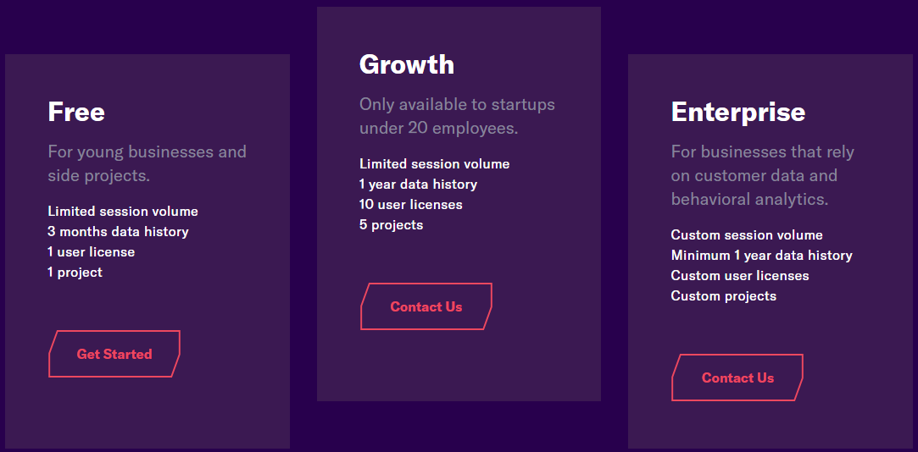
Task: Select the Free plan heading
Action: point(76,112)
